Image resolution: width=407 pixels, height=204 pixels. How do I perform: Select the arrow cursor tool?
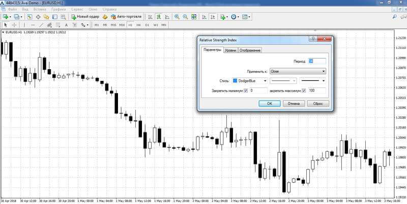click(5, 24)
